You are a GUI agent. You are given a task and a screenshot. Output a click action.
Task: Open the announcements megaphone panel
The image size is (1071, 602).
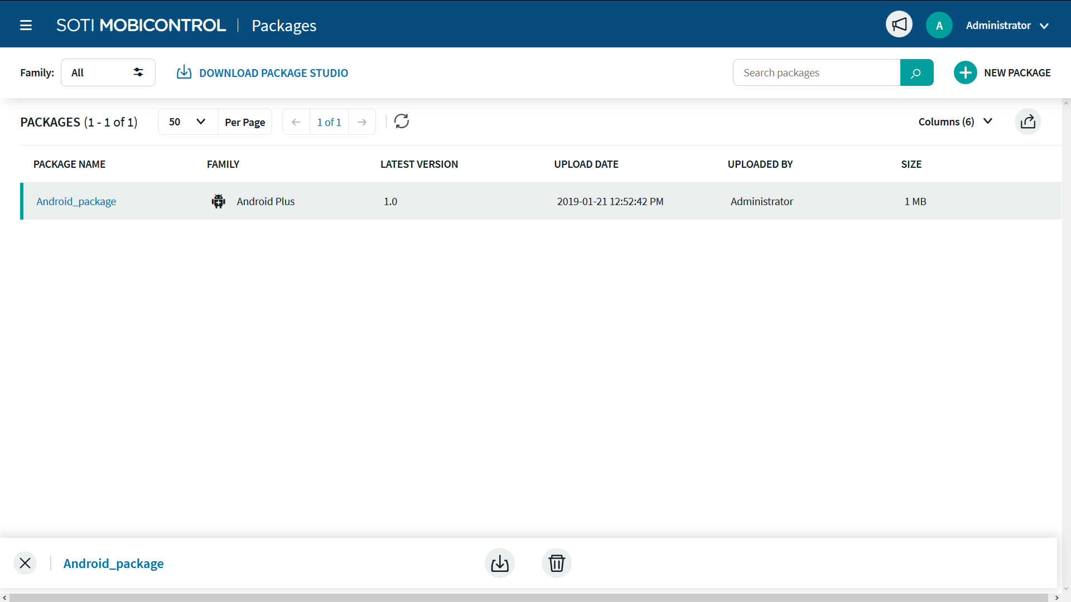[x=899, y=24]
